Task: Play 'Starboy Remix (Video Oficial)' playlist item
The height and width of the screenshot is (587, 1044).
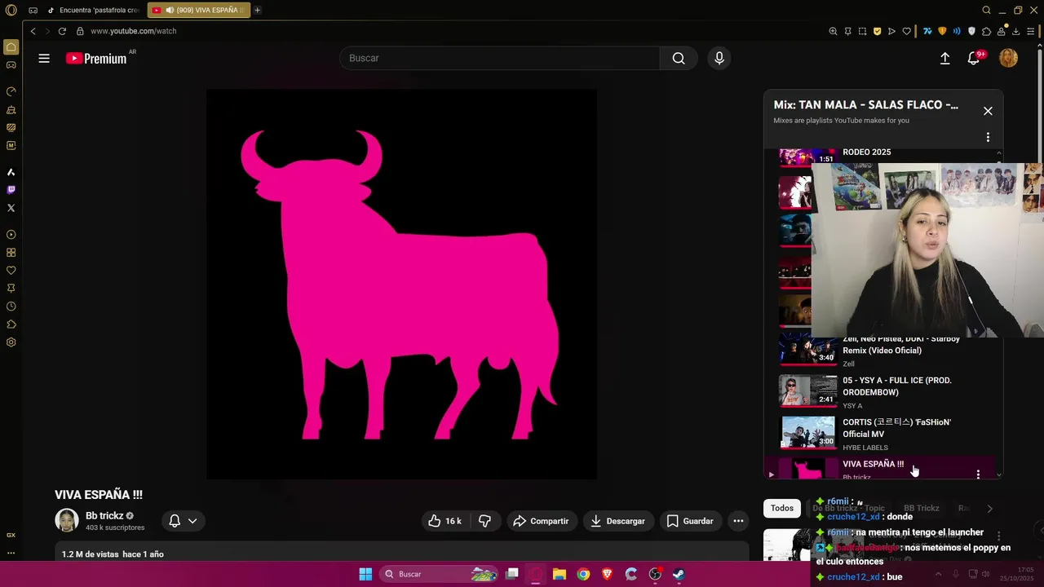Action: tap(885, 351)
